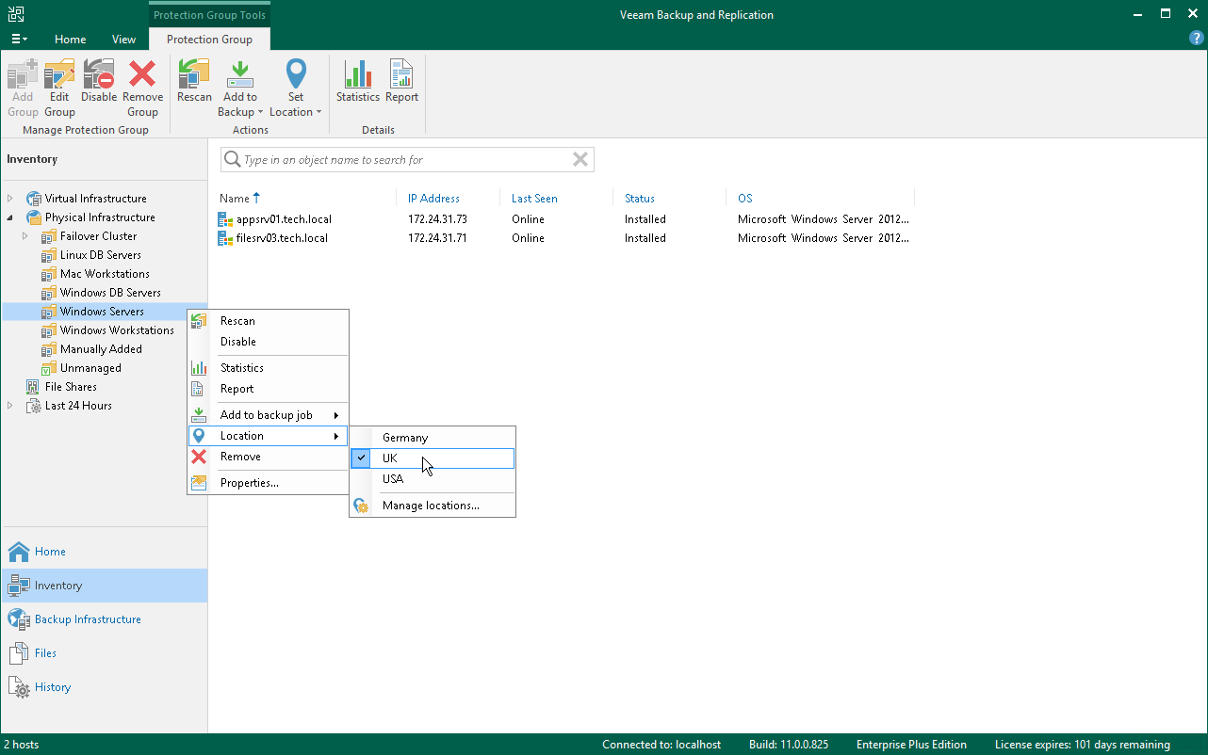Open the Add to Backup dropdown
The width and height of the screenshot is (1208, 755).
(x=240, y=89)
